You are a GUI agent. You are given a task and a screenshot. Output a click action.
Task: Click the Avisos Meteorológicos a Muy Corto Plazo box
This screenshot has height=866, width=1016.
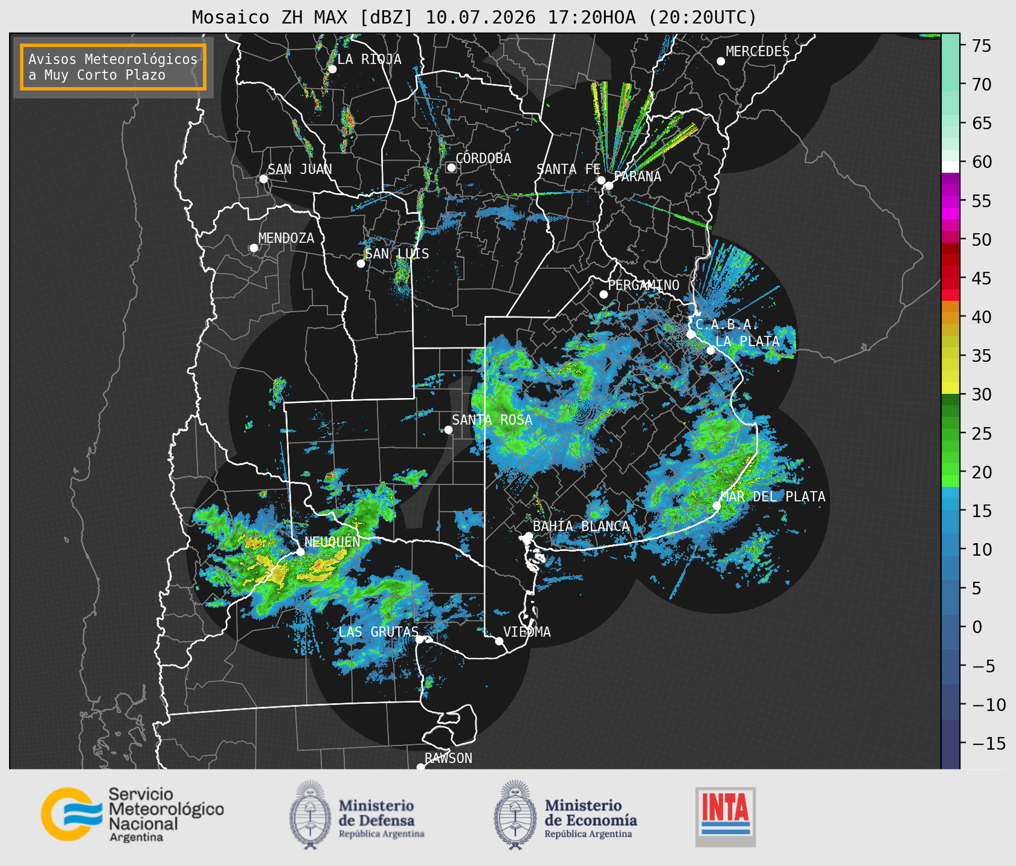tap(113, 67)
